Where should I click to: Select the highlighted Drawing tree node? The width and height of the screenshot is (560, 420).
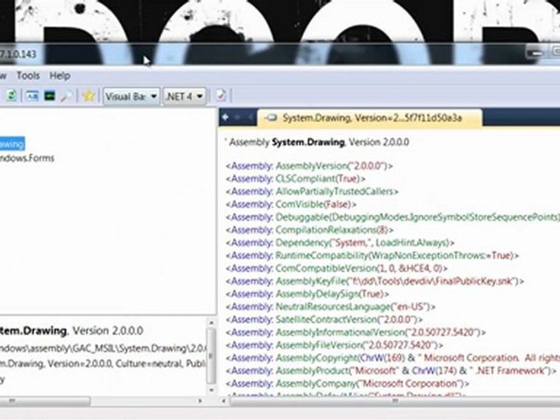tap(12, 144)
